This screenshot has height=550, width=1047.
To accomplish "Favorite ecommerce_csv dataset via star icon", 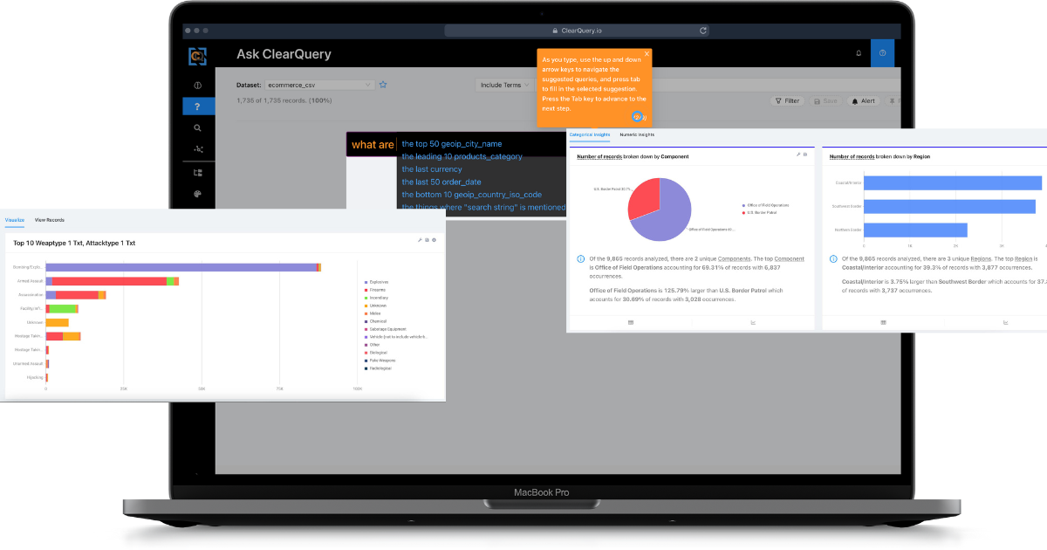I will [x=383, y=85].
